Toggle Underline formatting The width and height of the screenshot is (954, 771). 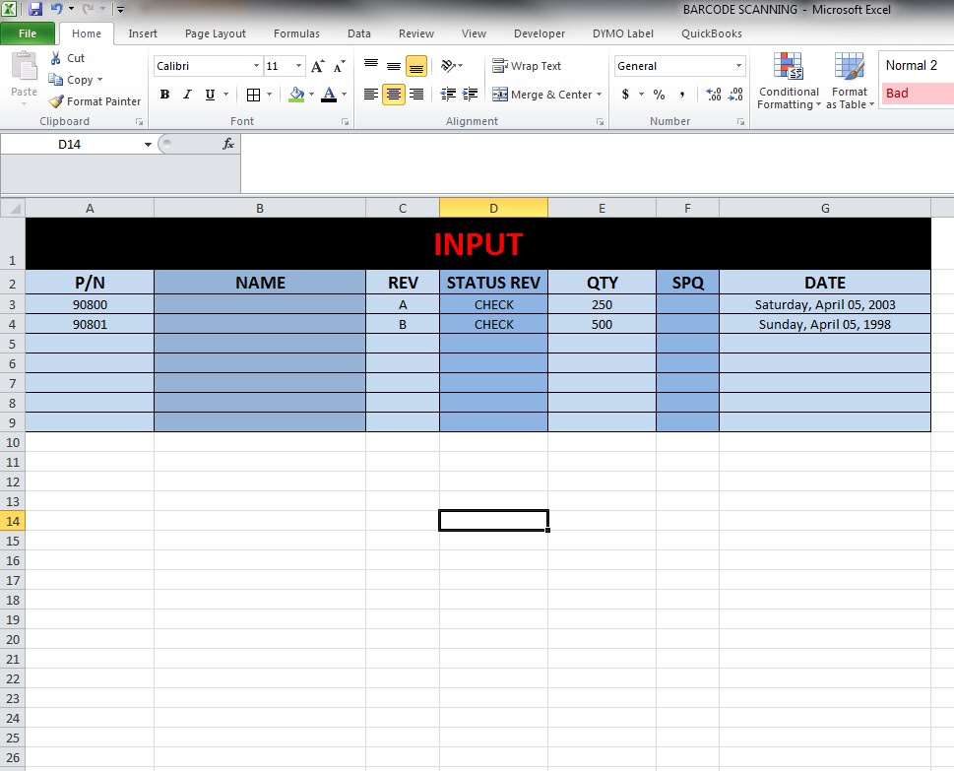tap(210, 95)
